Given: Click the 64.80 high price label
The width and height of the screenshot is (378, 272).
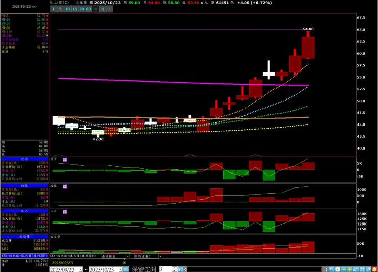Looking at the screenshot, I should point(308,29).
